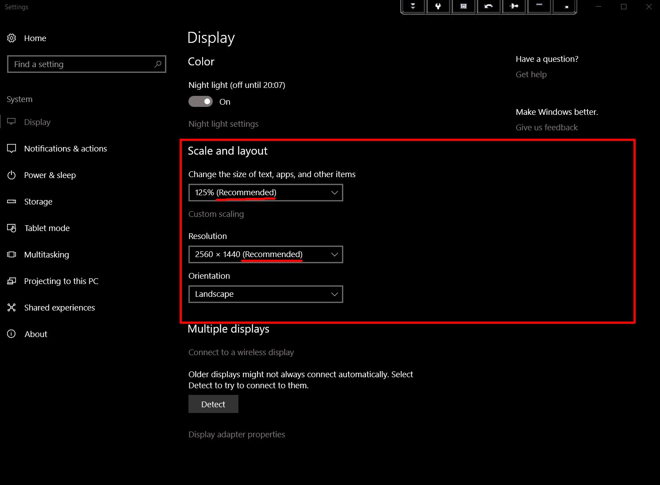660x485 pixels.
Task: Click the Multitasking icon
Action: coord(12,254)
